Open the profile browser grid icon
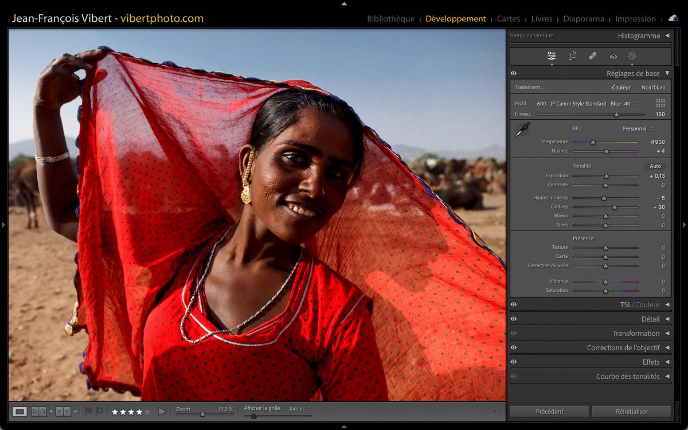This screenshot has height=430, width=688. click(660, 103)
